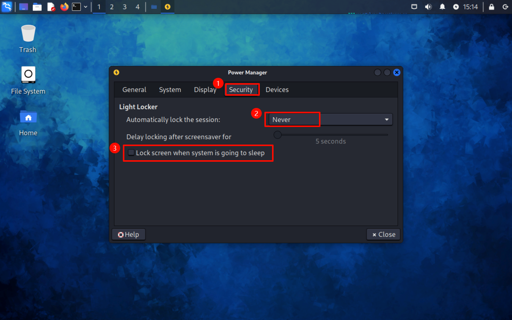Open the file manager panel launcher
This screenshot has width=512, height=320.
click(37, 7)
